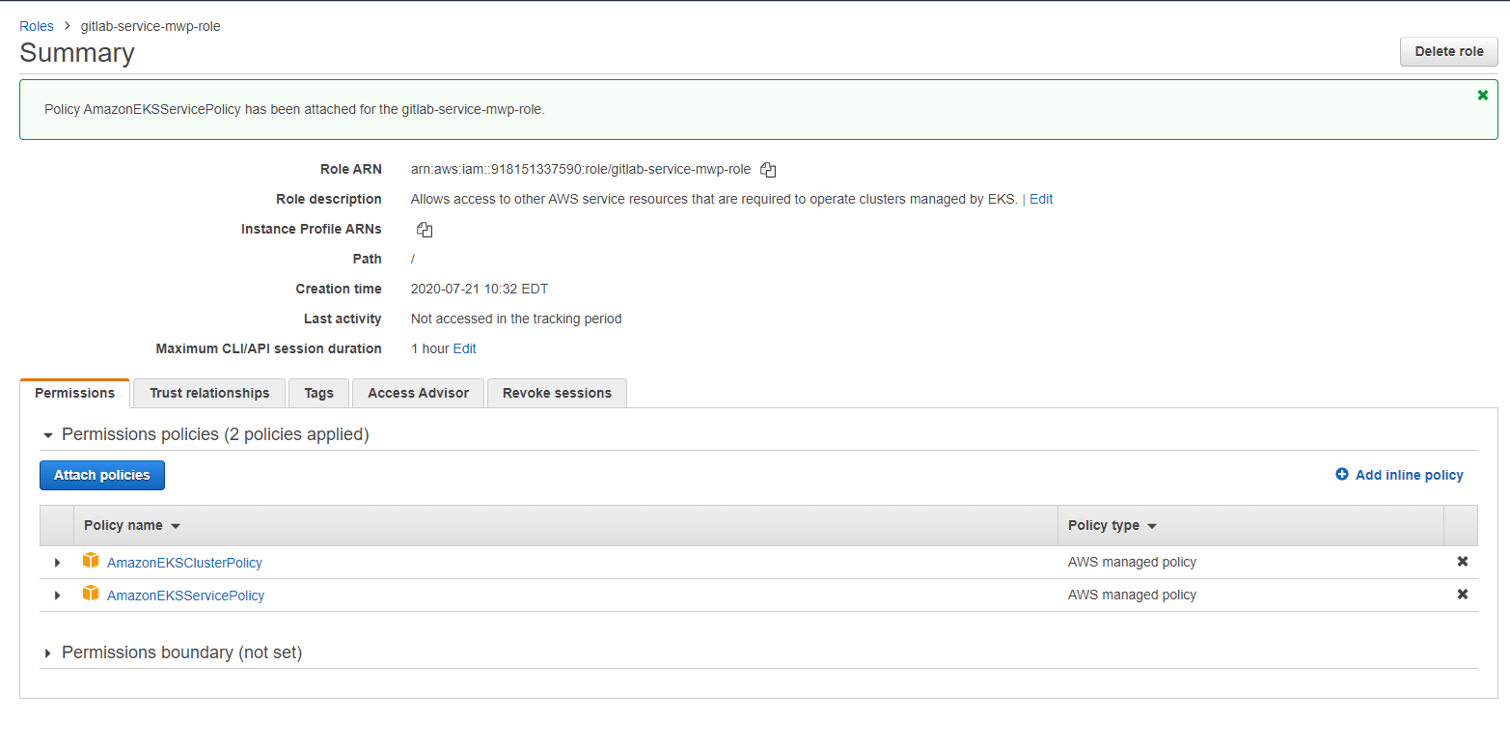The height and width of the screenshot is (748, 1510).
Task: Collapse the Permissions policies section
Action: pos(48,435)
